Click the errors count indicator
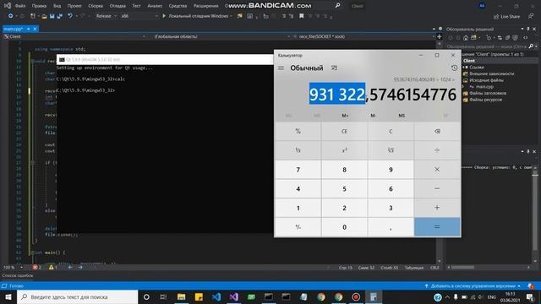The image size is (541, 304). (37, 267)
